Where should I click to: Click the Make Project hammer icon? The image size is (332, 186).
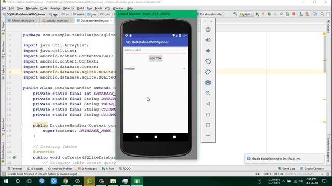[x=235, y=14]
